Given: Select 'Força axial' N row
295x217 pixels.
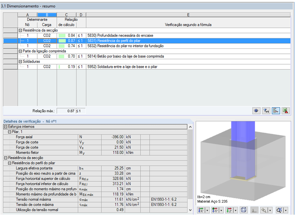Looking at the screenshot, I should [x=95, y=137].
